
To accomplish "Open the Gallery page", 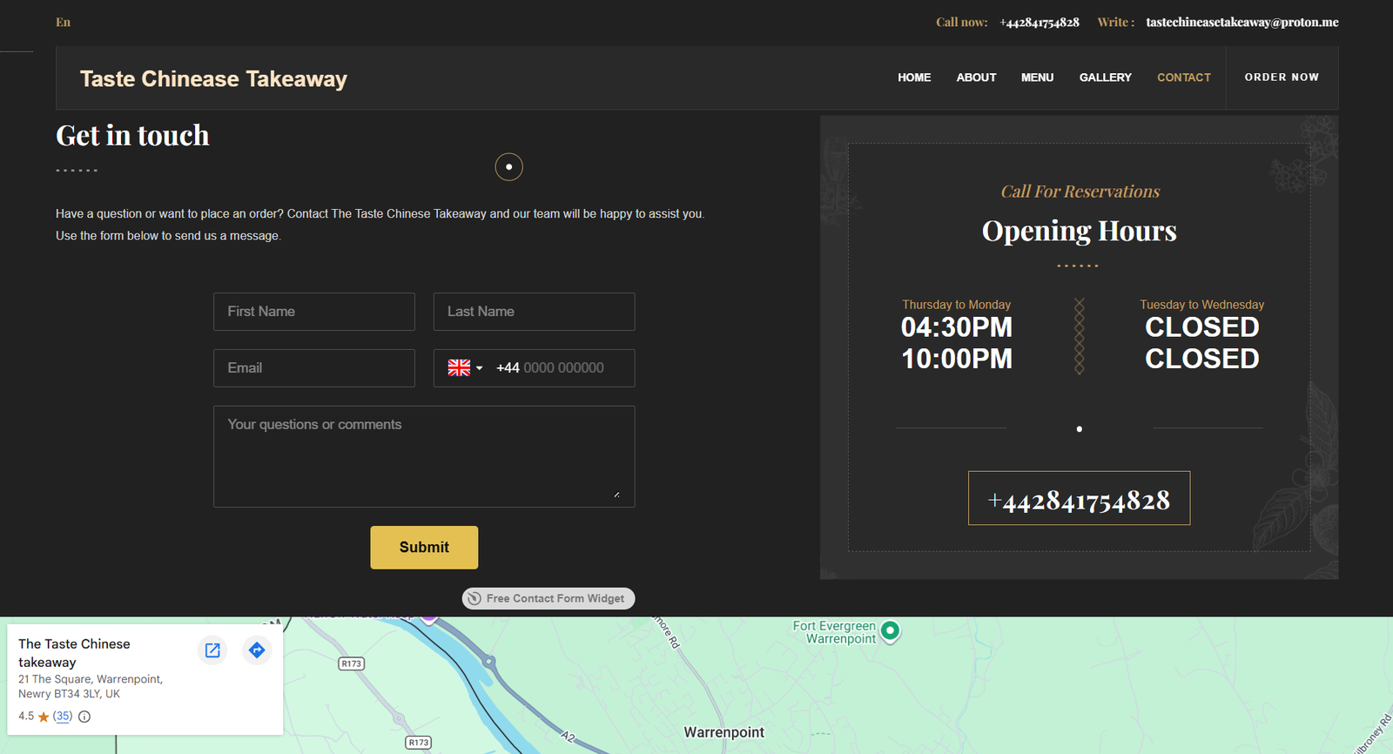I will [x=1105, y=77].
